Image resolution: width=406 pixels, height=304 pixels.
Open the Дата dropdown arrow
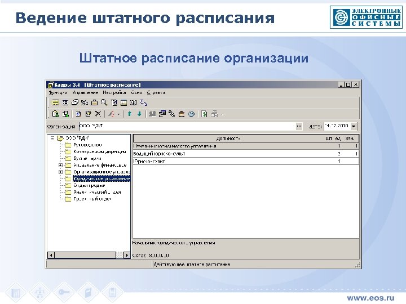[x=354, y=127]
